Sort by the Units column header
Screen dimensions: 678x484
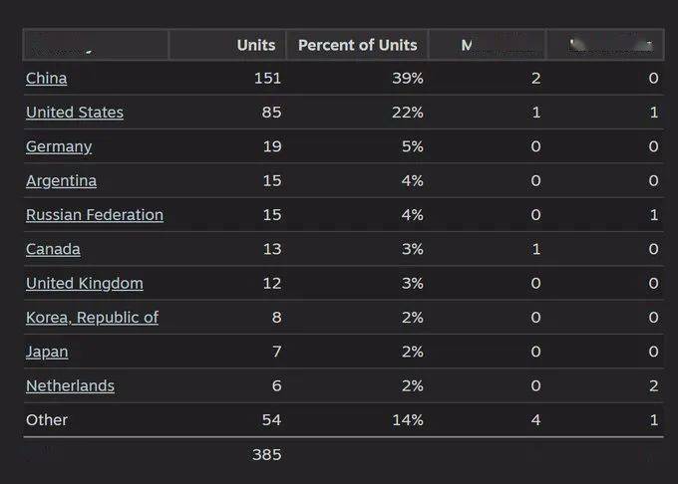click(256, 45)
